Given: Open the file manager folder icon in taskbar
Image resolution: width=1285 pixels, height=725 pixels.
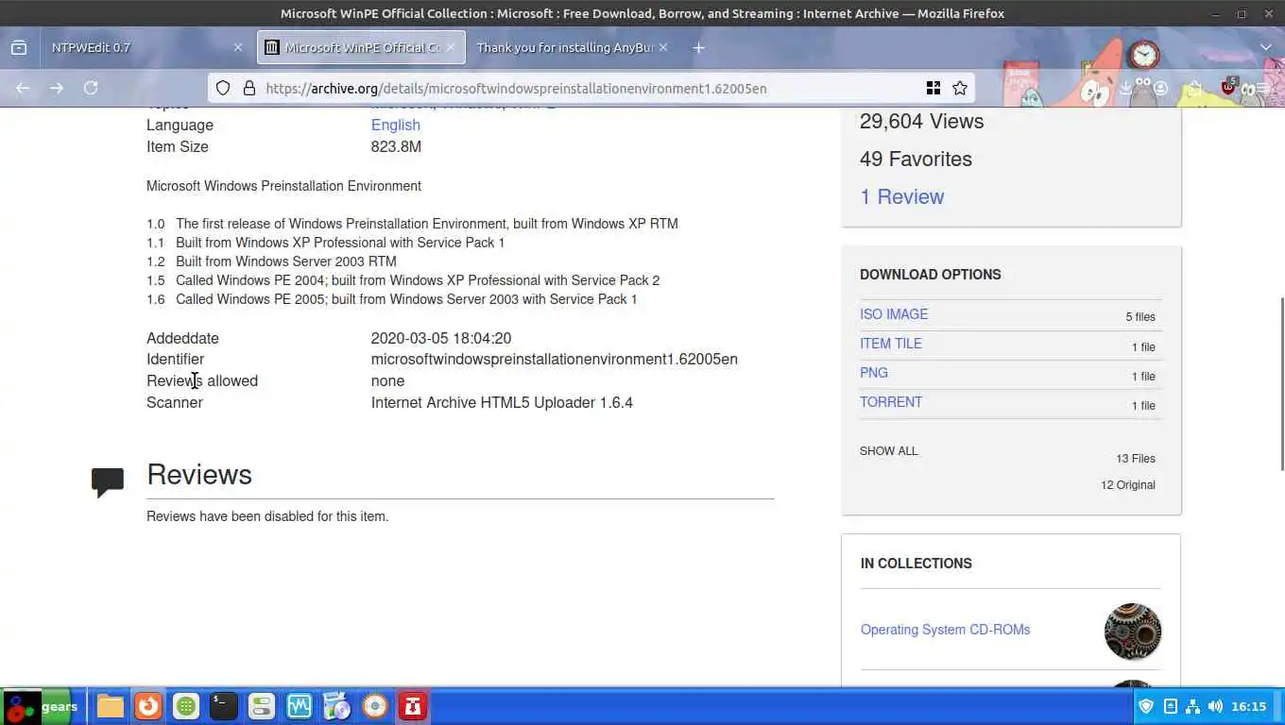Looking at the screenshot, I should (x=110, y=706).
